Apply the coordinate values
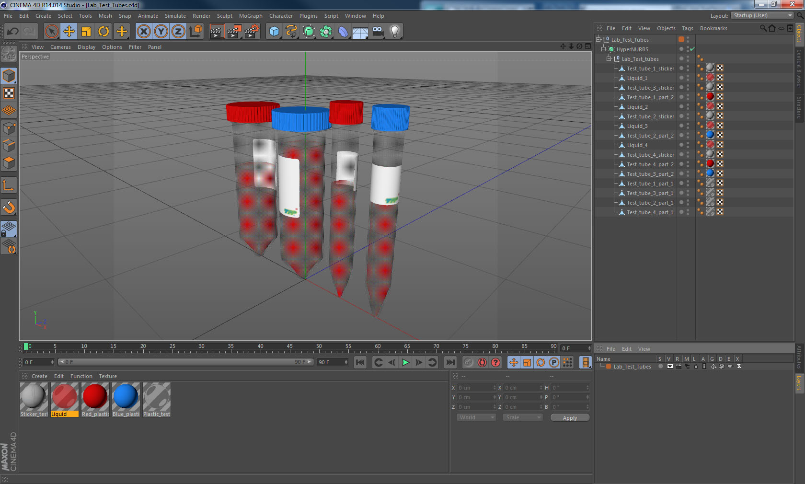The image size is (805, 484). pyautogui.click(x=570, y=418)
